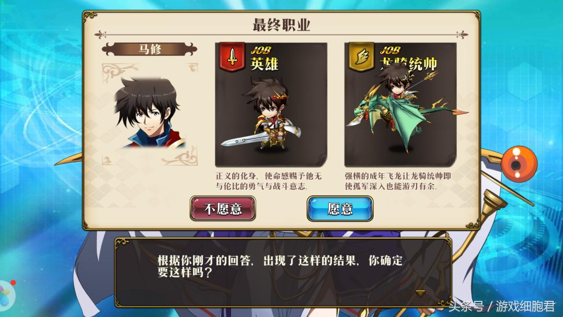This screenshot has width=563, height=317.
Task: Click the 马修 name banner
Action: coord(150,49)
